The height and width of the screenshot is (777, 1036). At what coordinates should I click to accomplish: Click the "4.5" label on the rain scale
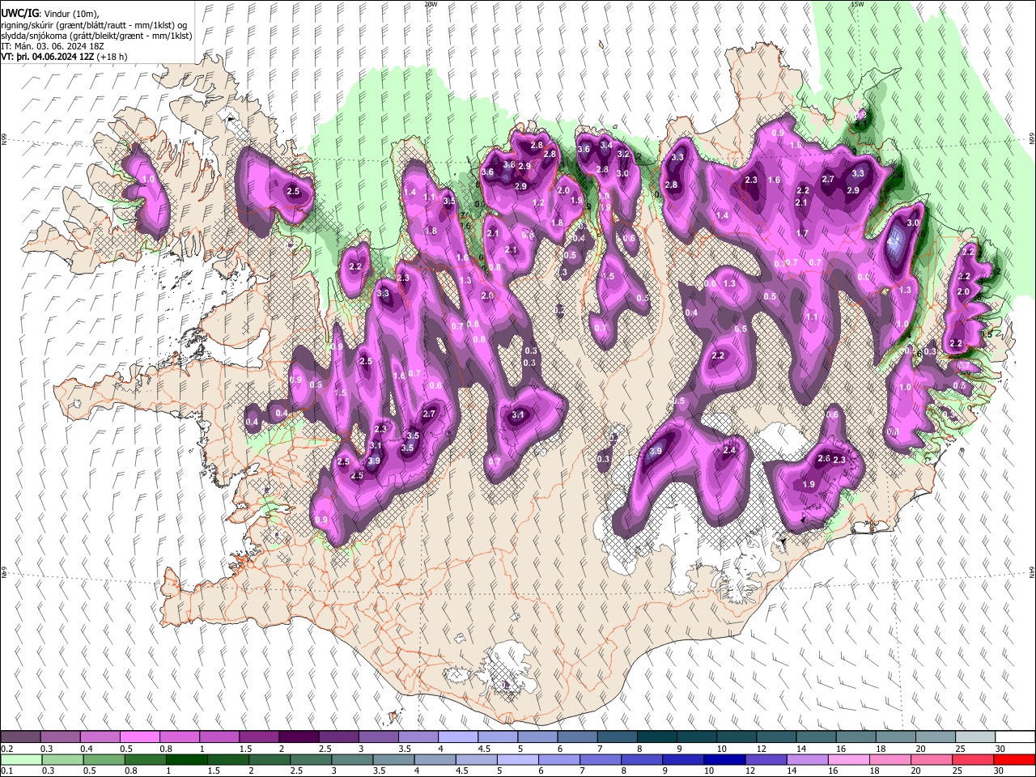point(462,771)
